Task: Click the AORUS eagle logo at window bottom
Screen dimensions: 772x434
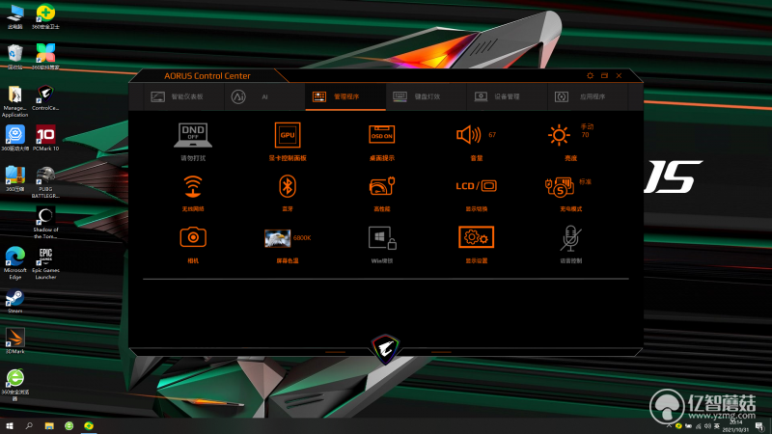Action: point(385,349)
